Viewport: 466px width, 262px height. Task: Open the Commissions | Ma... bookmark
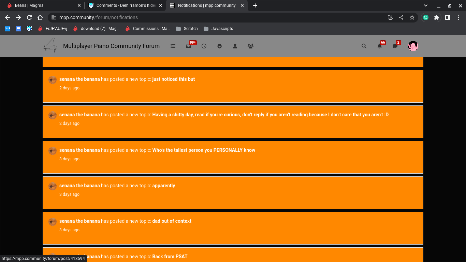click(x=148, y=29)
